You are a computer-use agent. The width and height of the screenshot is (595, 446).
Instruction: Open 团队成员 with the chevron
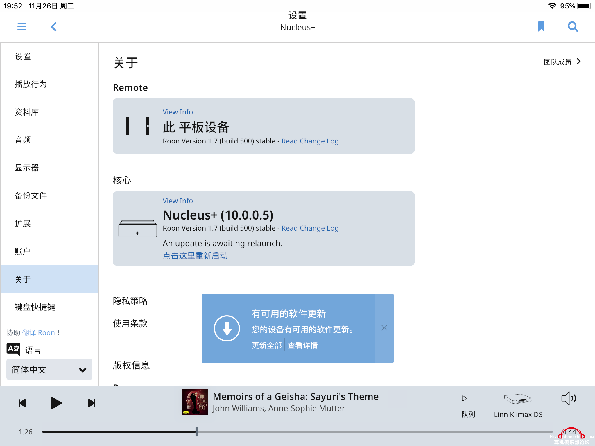[x=579, y=61]
